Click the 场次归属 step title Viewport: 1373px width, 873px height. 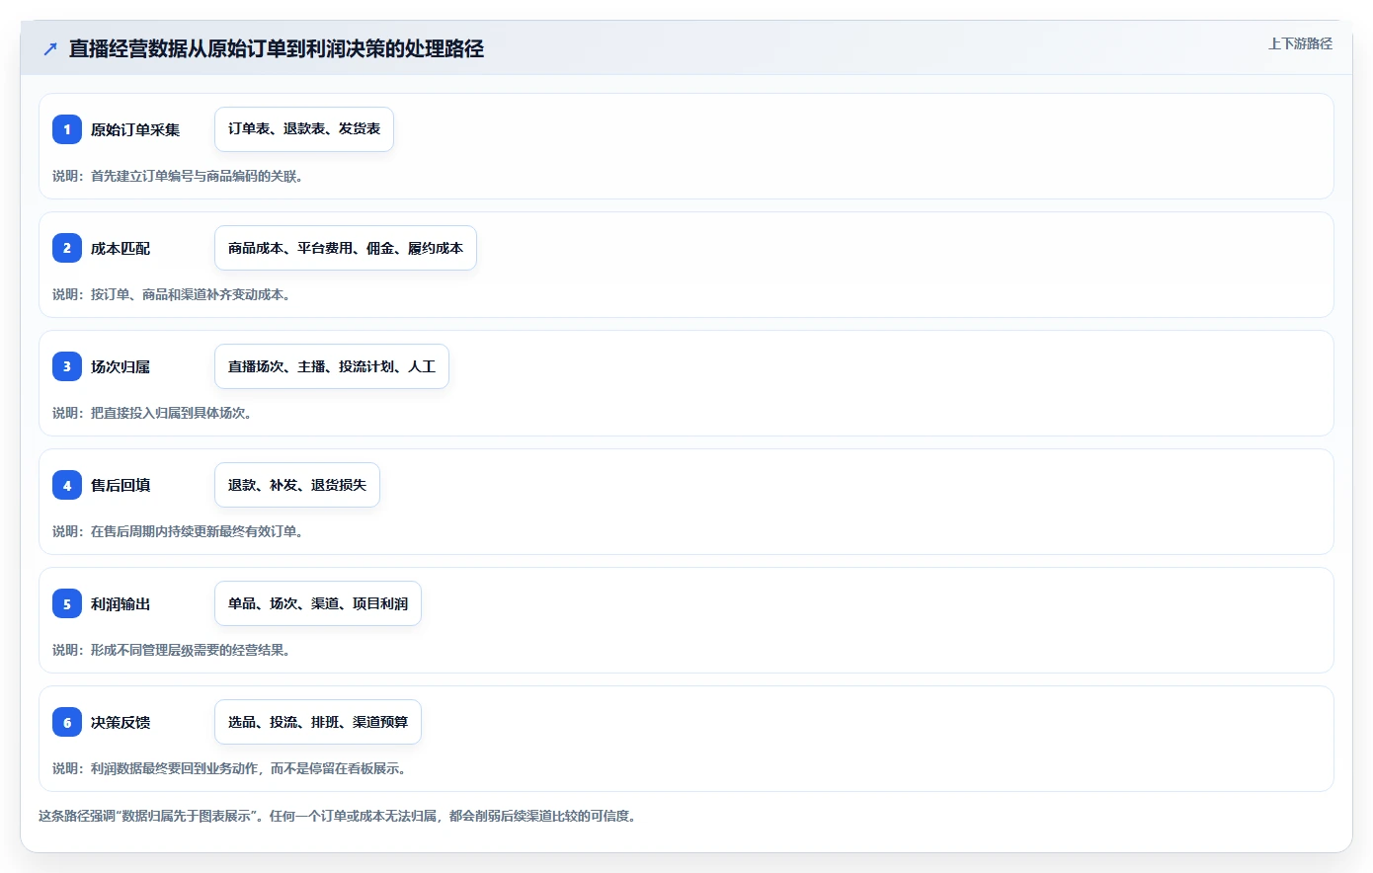(x=121, y=366)
